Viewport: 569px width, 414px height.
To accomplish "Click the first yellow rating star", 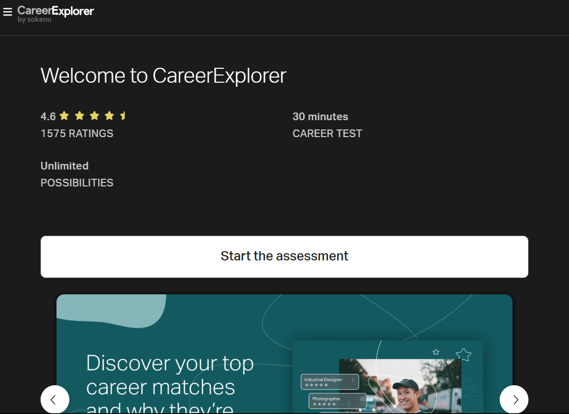I will (x=64, y=116).
